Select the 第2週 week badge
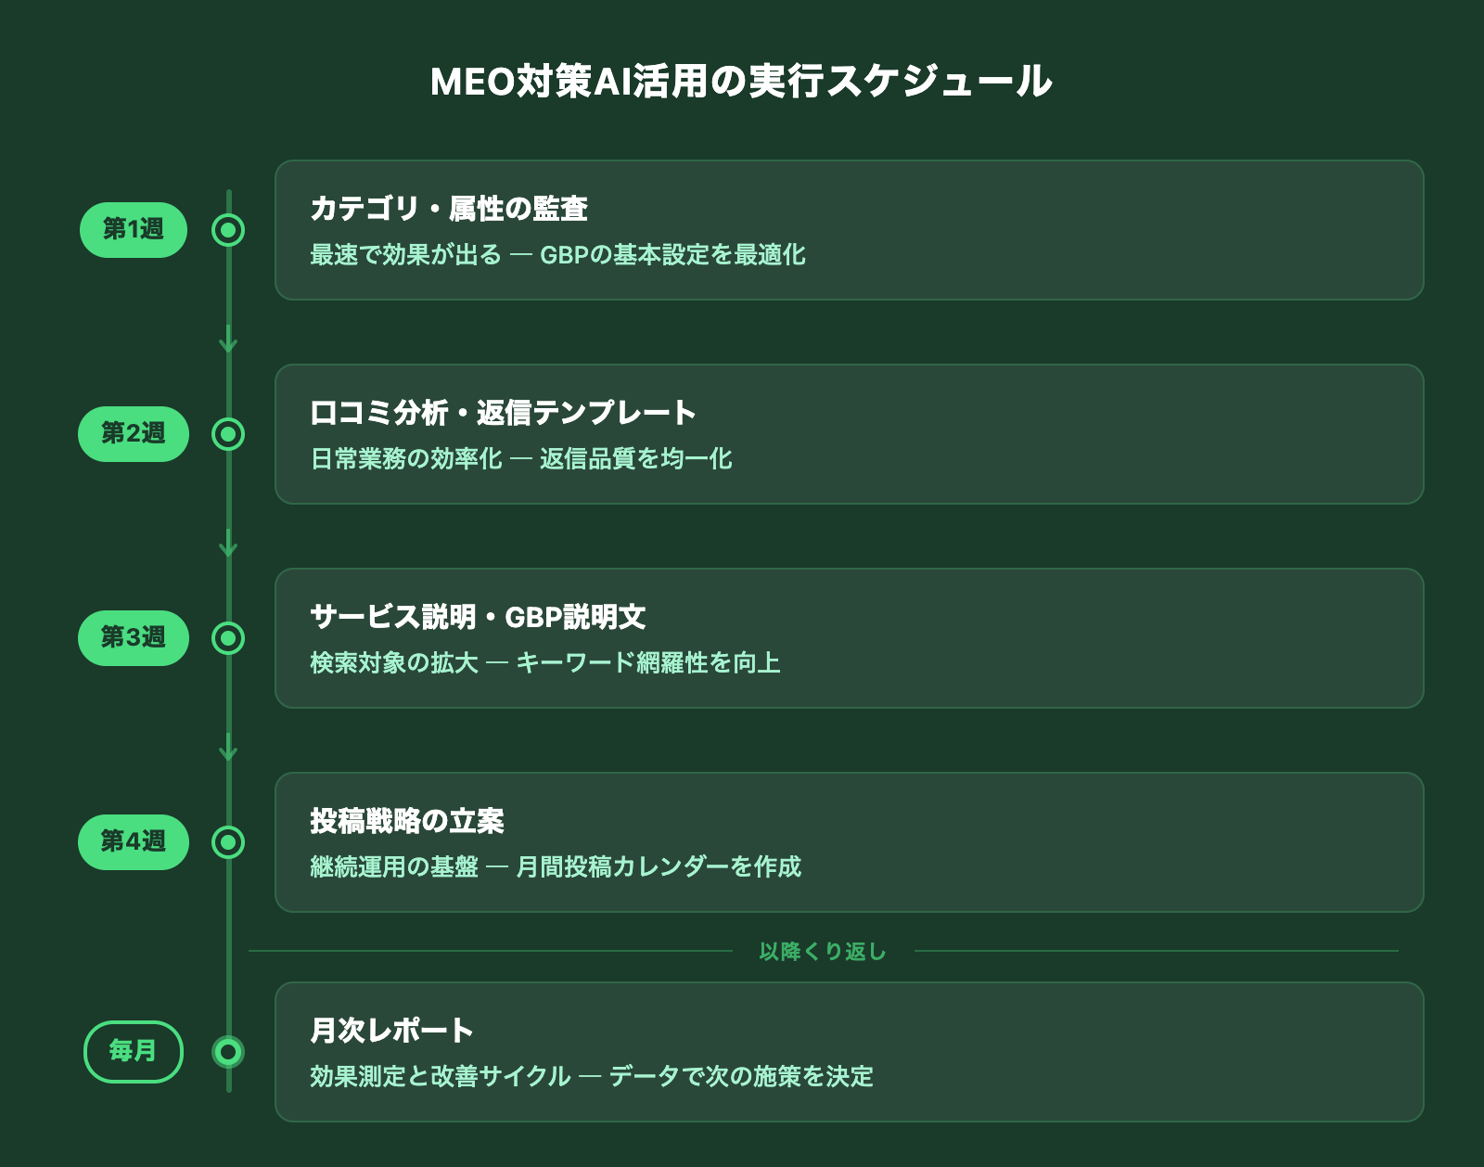The width and height of the screenshot is (1484, 1167). click(x=134, y=434)
